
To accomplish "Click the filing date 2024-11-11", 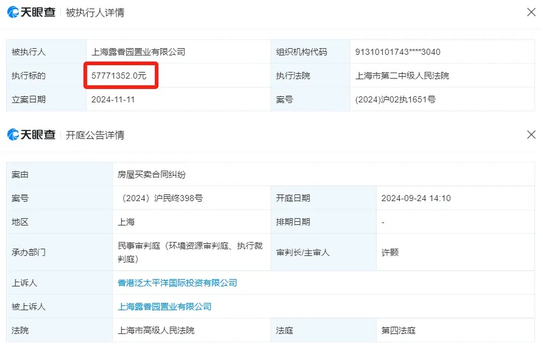I will coord(113,99).
